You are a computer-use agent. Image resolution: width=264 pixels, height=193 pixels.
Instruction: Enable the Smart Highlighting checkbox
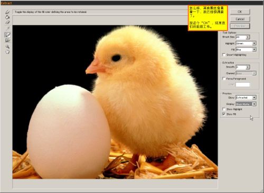[224, 55]
